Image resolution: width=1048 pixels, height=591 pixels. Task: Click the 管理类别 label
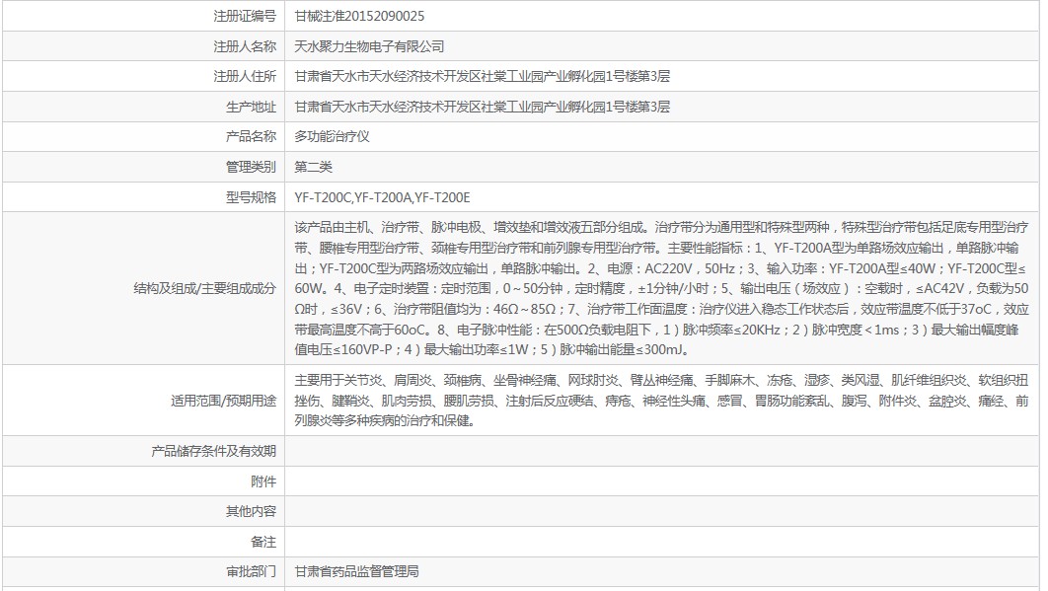[x=252, y=167]
